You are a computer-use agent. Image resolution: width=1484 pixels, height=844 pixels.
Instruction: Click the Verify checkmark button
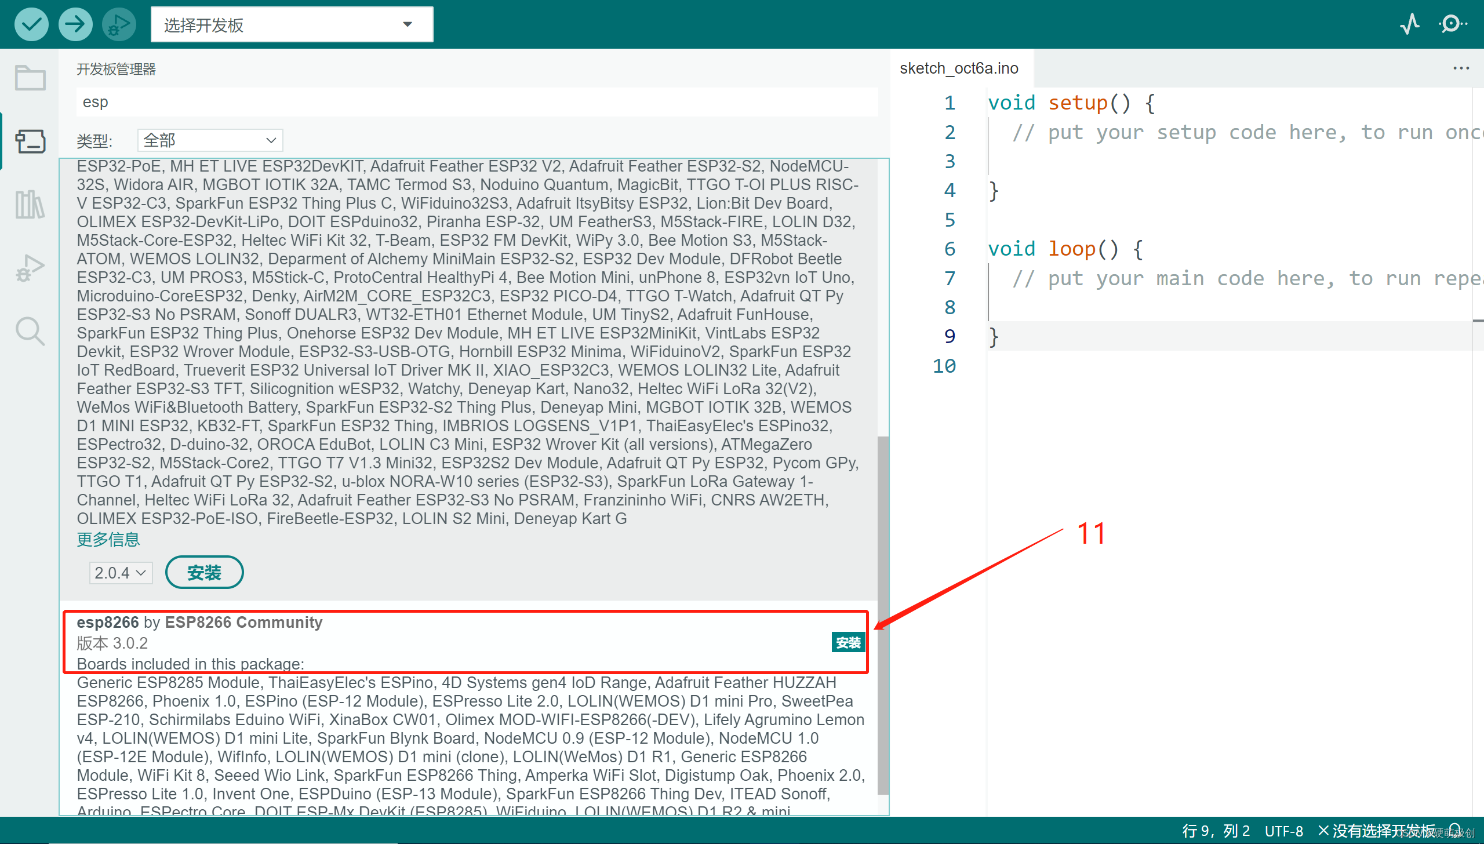point(31,24)
